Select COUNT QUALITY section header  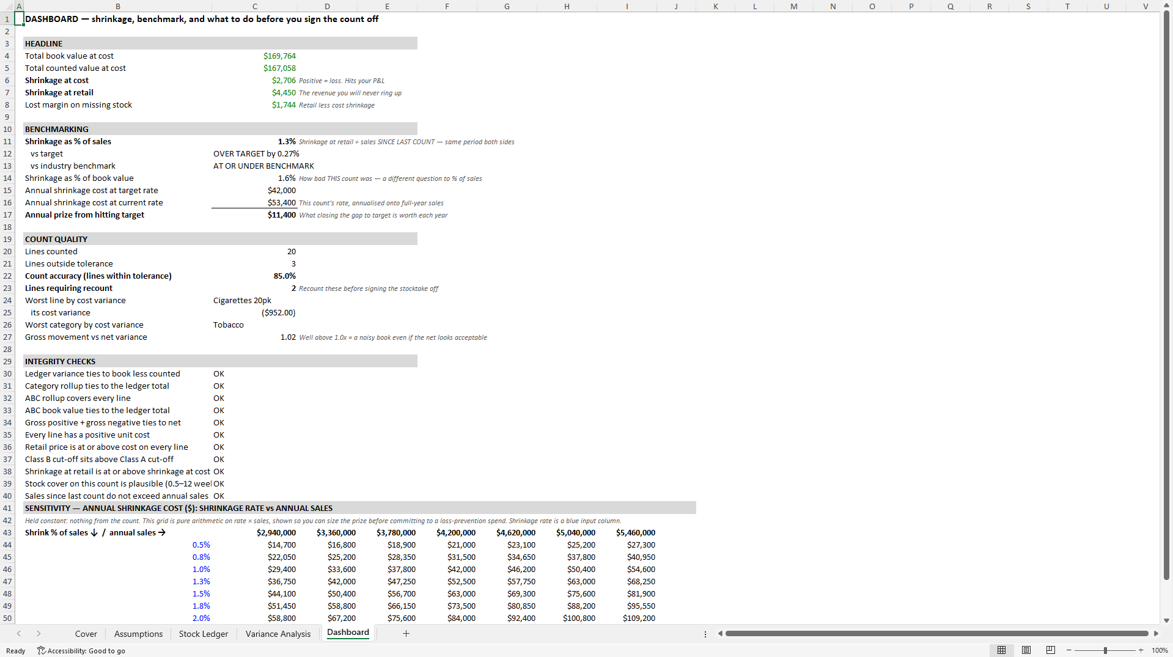pyautogui.click(x=117, y=239)
